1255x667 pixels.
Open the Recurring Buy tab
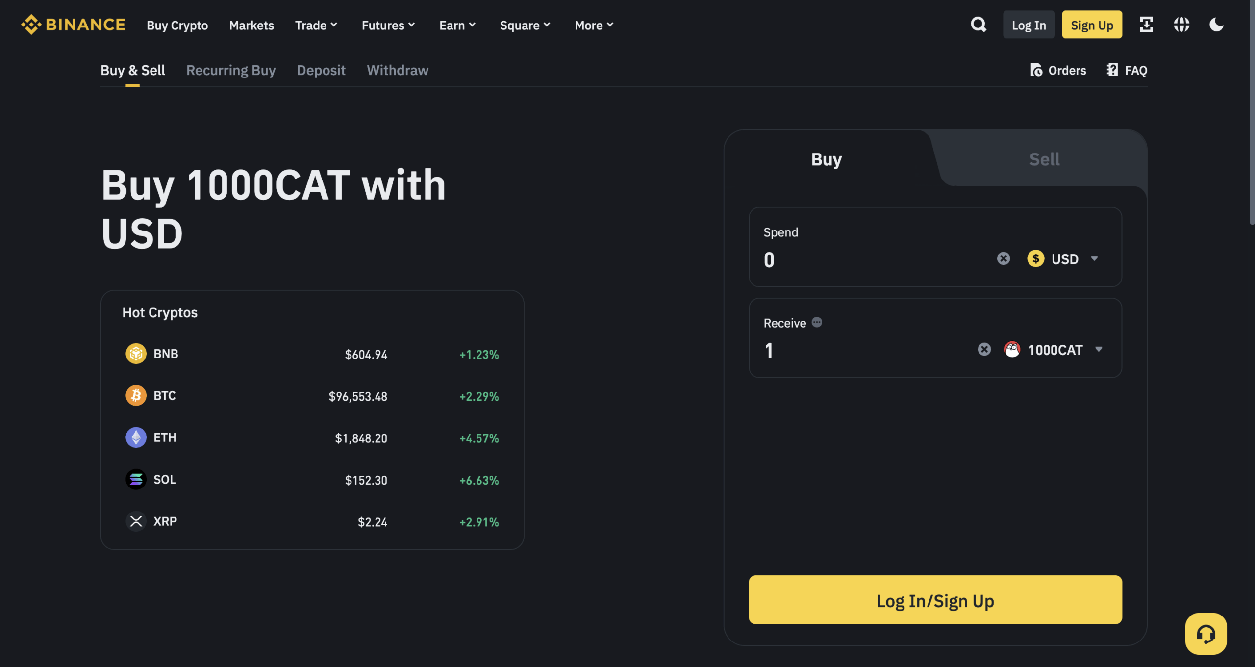pyautogui.click(x=231, y=70)
